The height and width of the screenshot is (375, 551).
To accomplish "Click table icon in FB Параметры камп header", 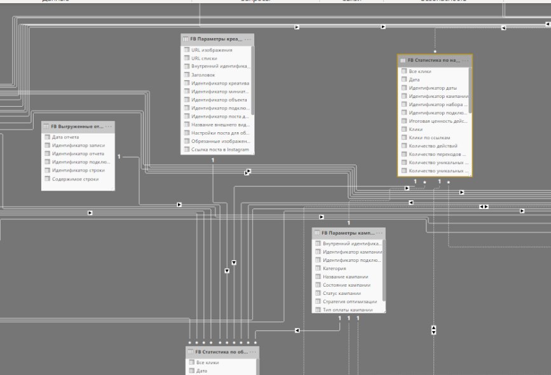I will [x=317, y=233].
